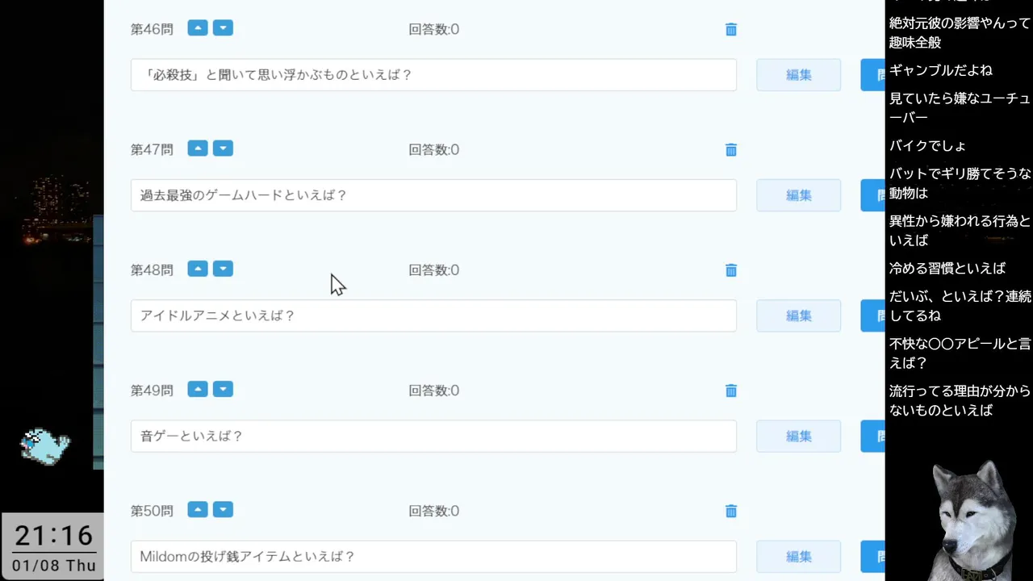1033x581 pixels.
Task: Edit question 47 about ゲームハード
Action: pos(798,195)
